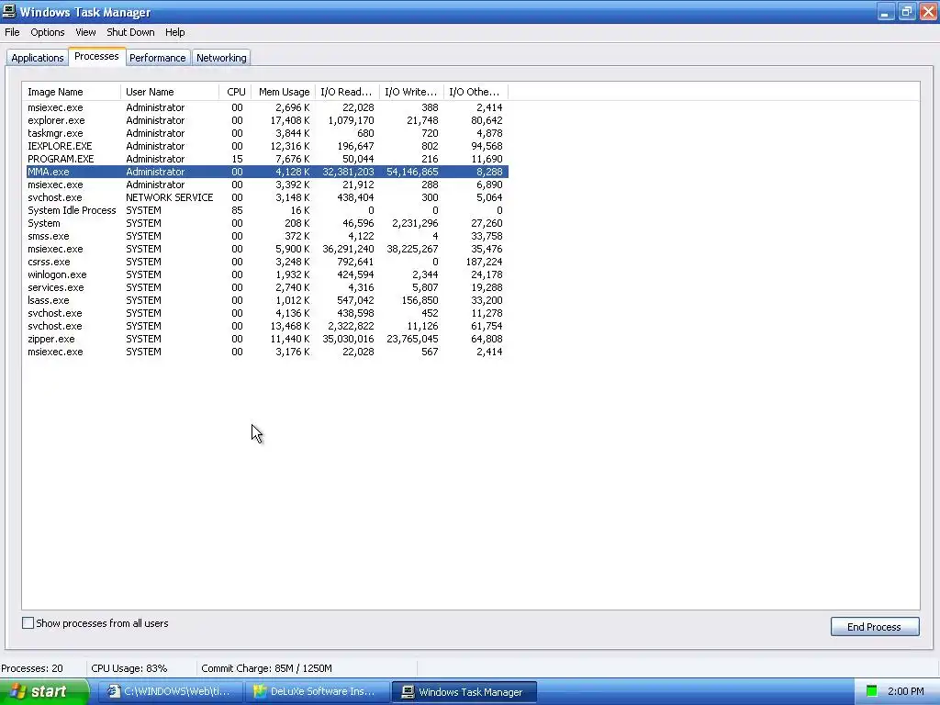The width and height of the screenshot is (940, 705).
Task: Select svchost.exe run by NETWORK SERVICE
Action: click(x=265, y=198)
